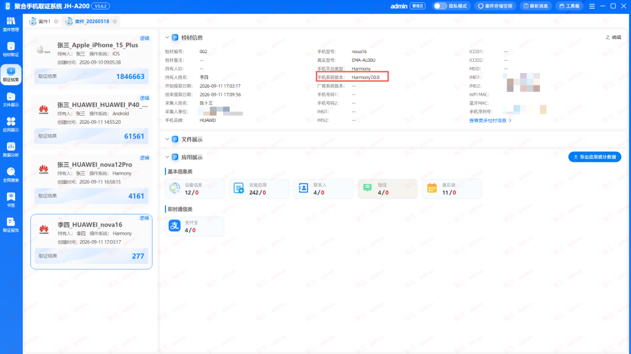Open the 书签 bookmarks icon
Viewport: 631px width, 354px height.
point(11,200)
